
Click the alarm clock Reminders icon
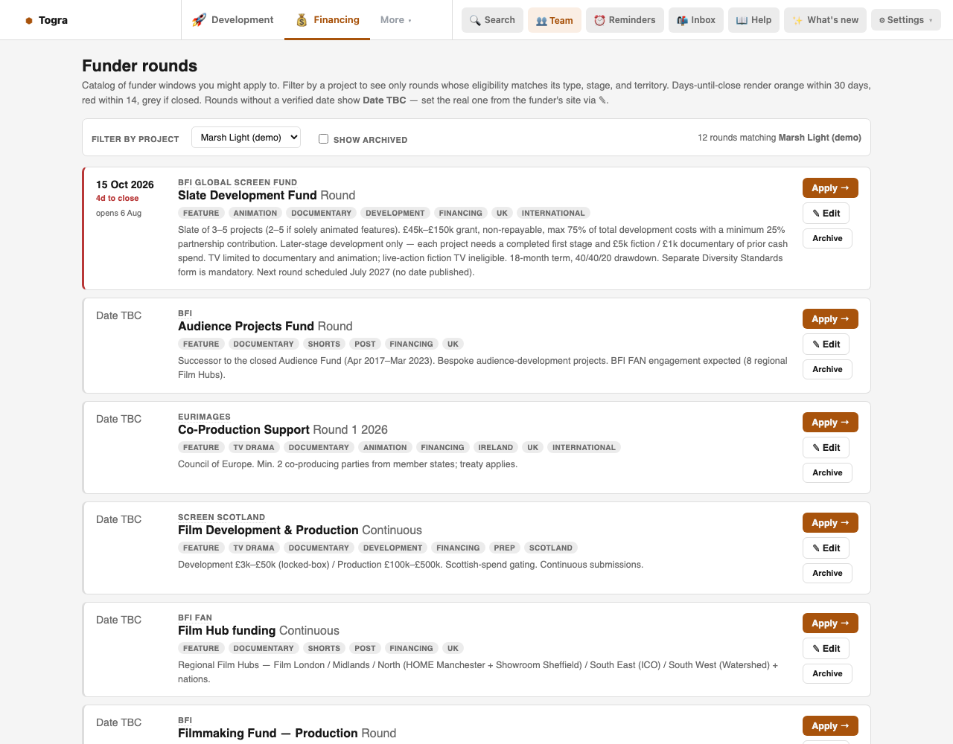pos(599,20)
